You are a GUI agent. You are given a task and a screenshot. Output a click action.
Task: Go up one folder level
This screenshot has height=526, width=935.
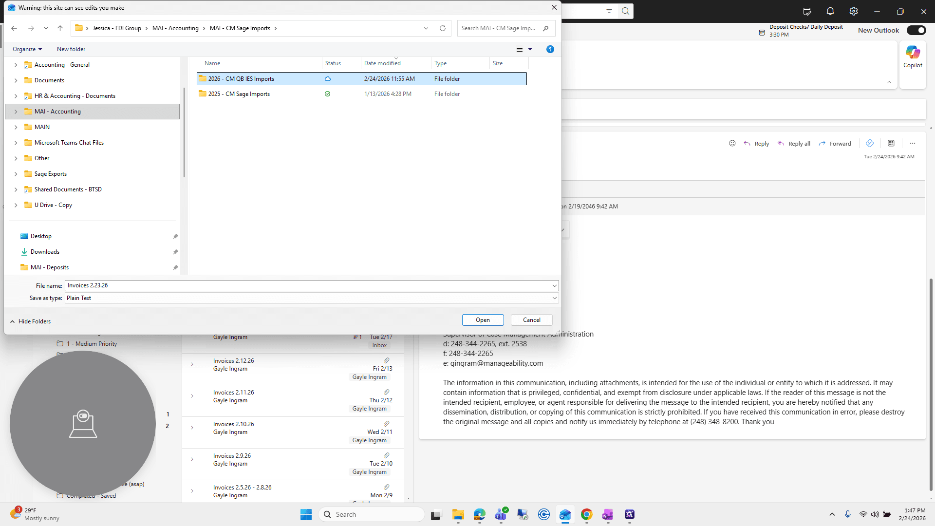click(x=60, y=28)
